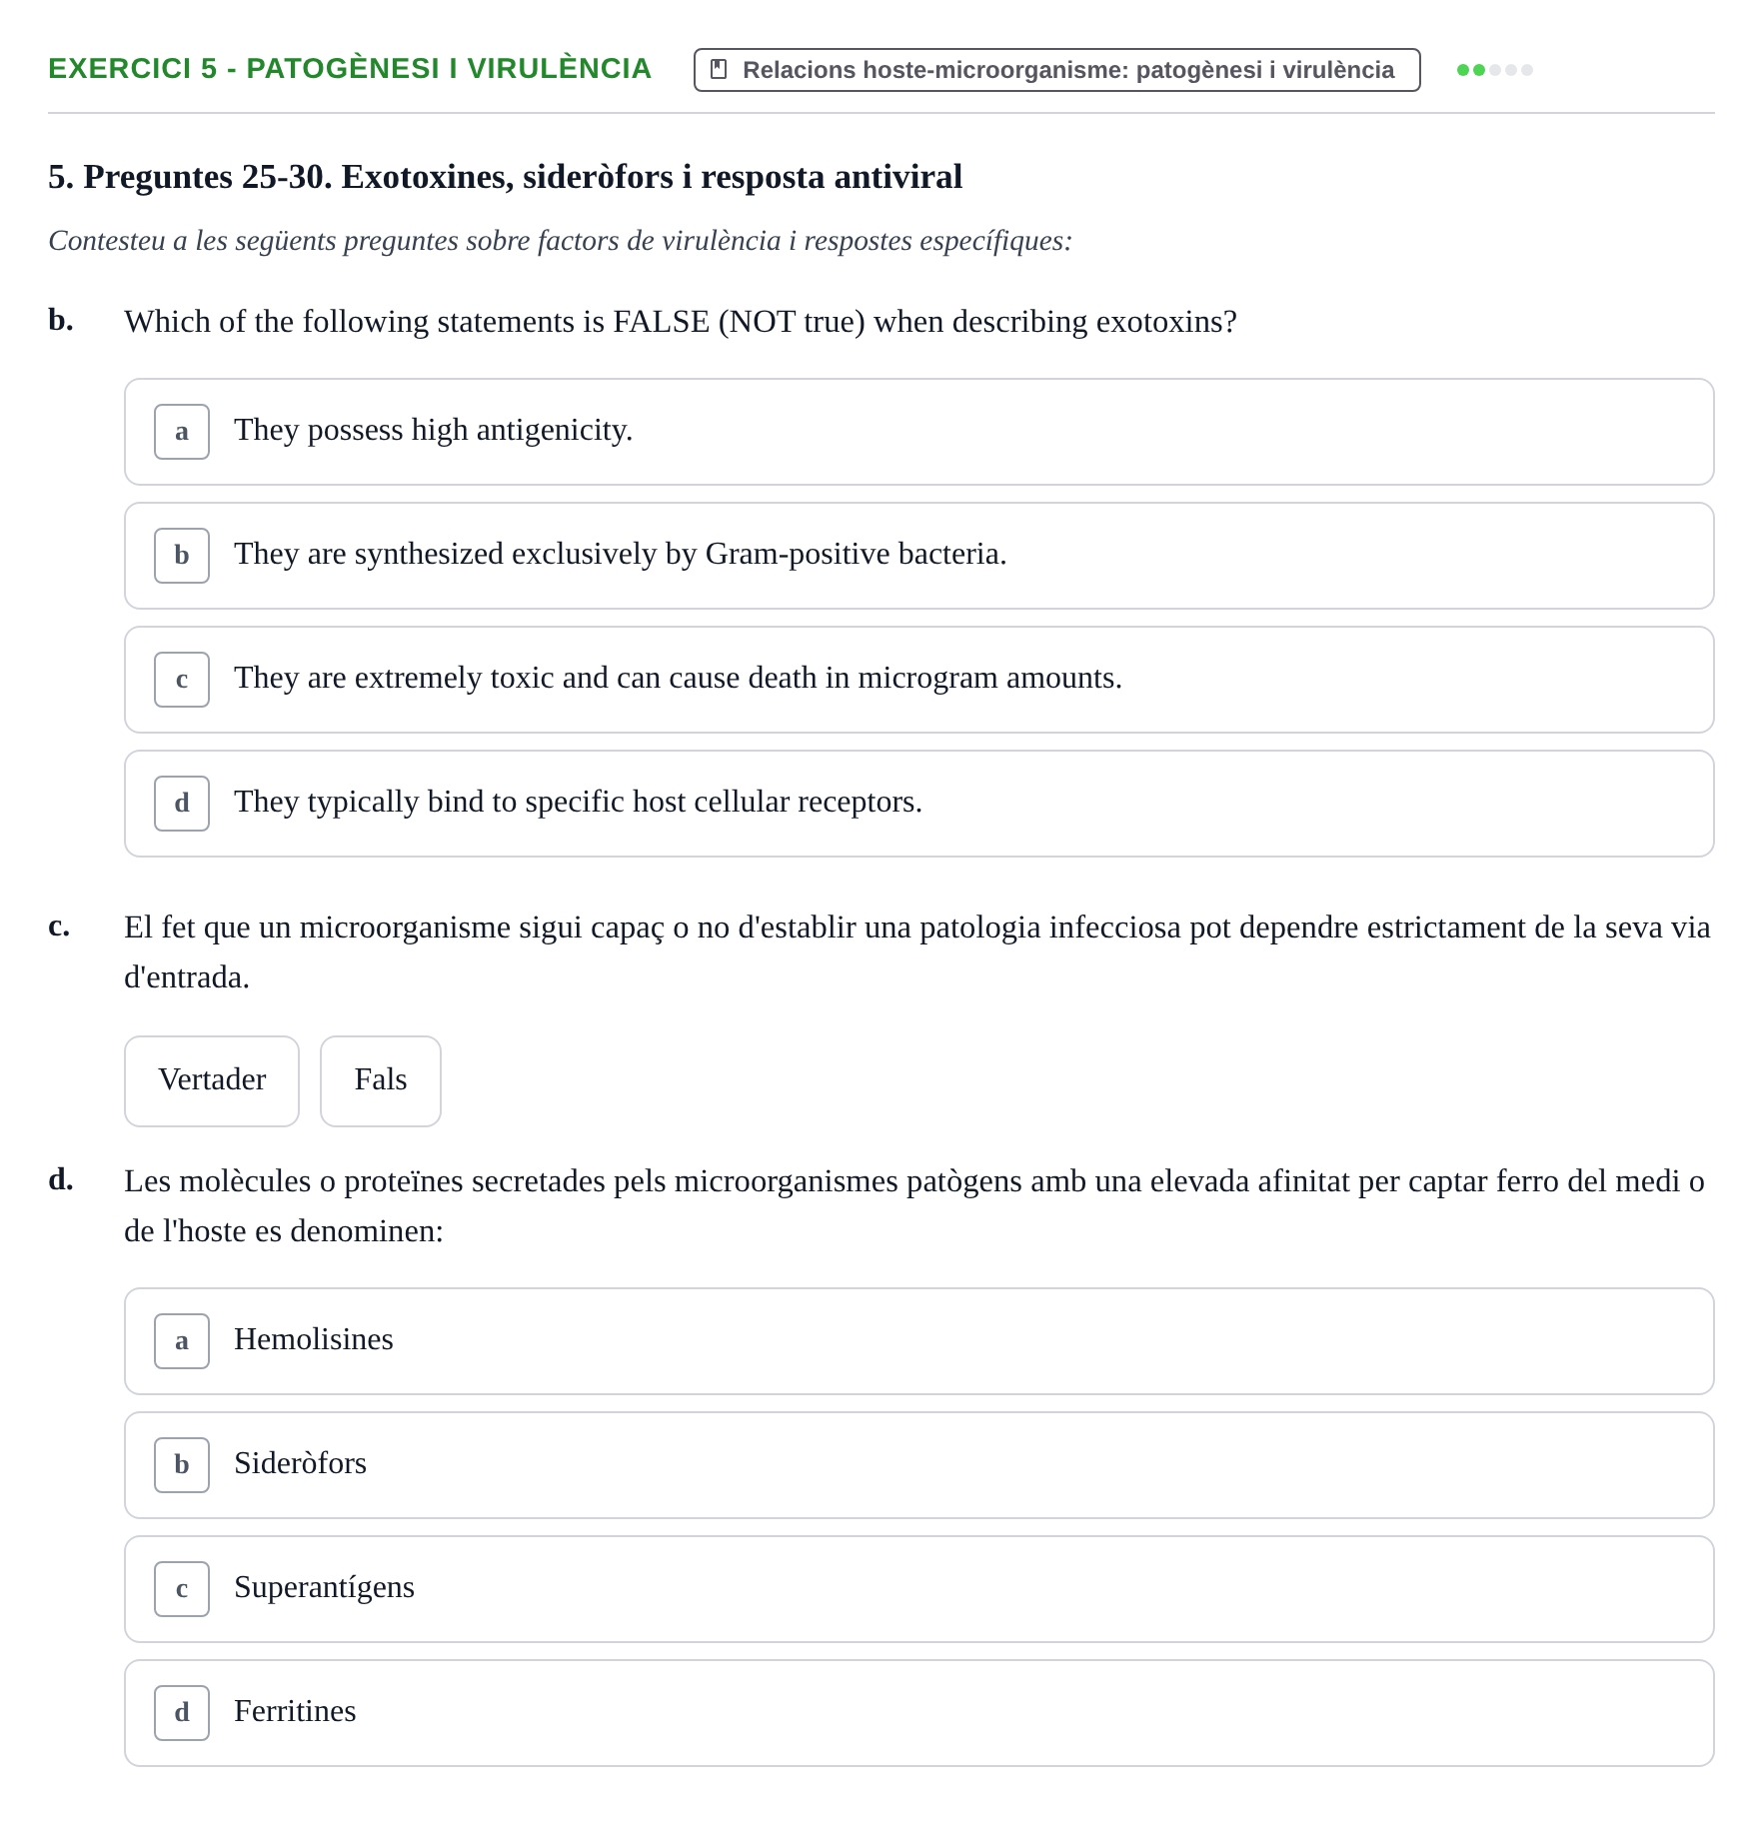Click the bookmark icon in topic tag
The image size is (1763, 1833).
point(718,70)
